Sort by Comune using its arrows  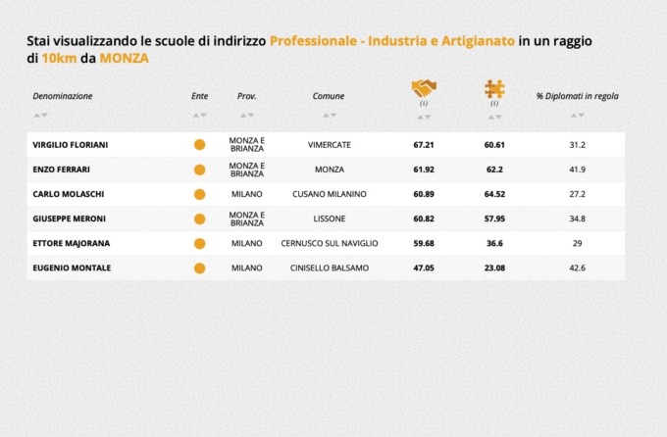point(330,116)
